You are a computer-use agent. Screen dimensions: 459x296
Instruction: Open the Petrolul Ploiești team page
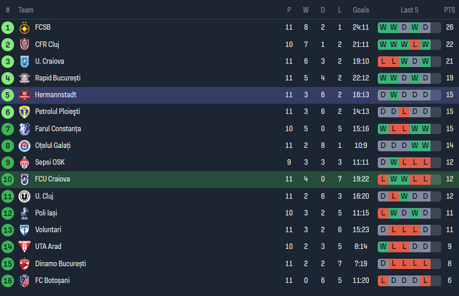(x=57, y=112)
